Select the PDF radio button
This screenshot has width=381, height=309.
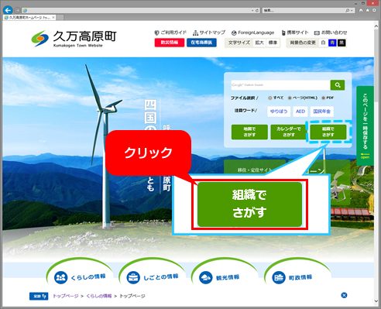pyautogui.click(x=323, y=98)
